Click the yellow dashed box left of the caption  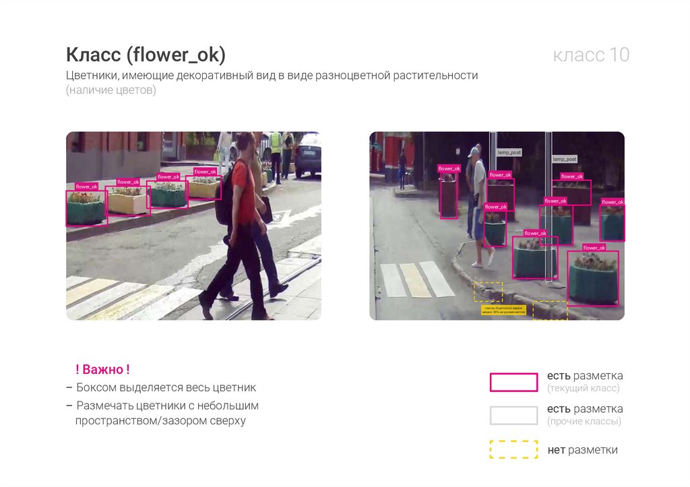pos(488,292)
